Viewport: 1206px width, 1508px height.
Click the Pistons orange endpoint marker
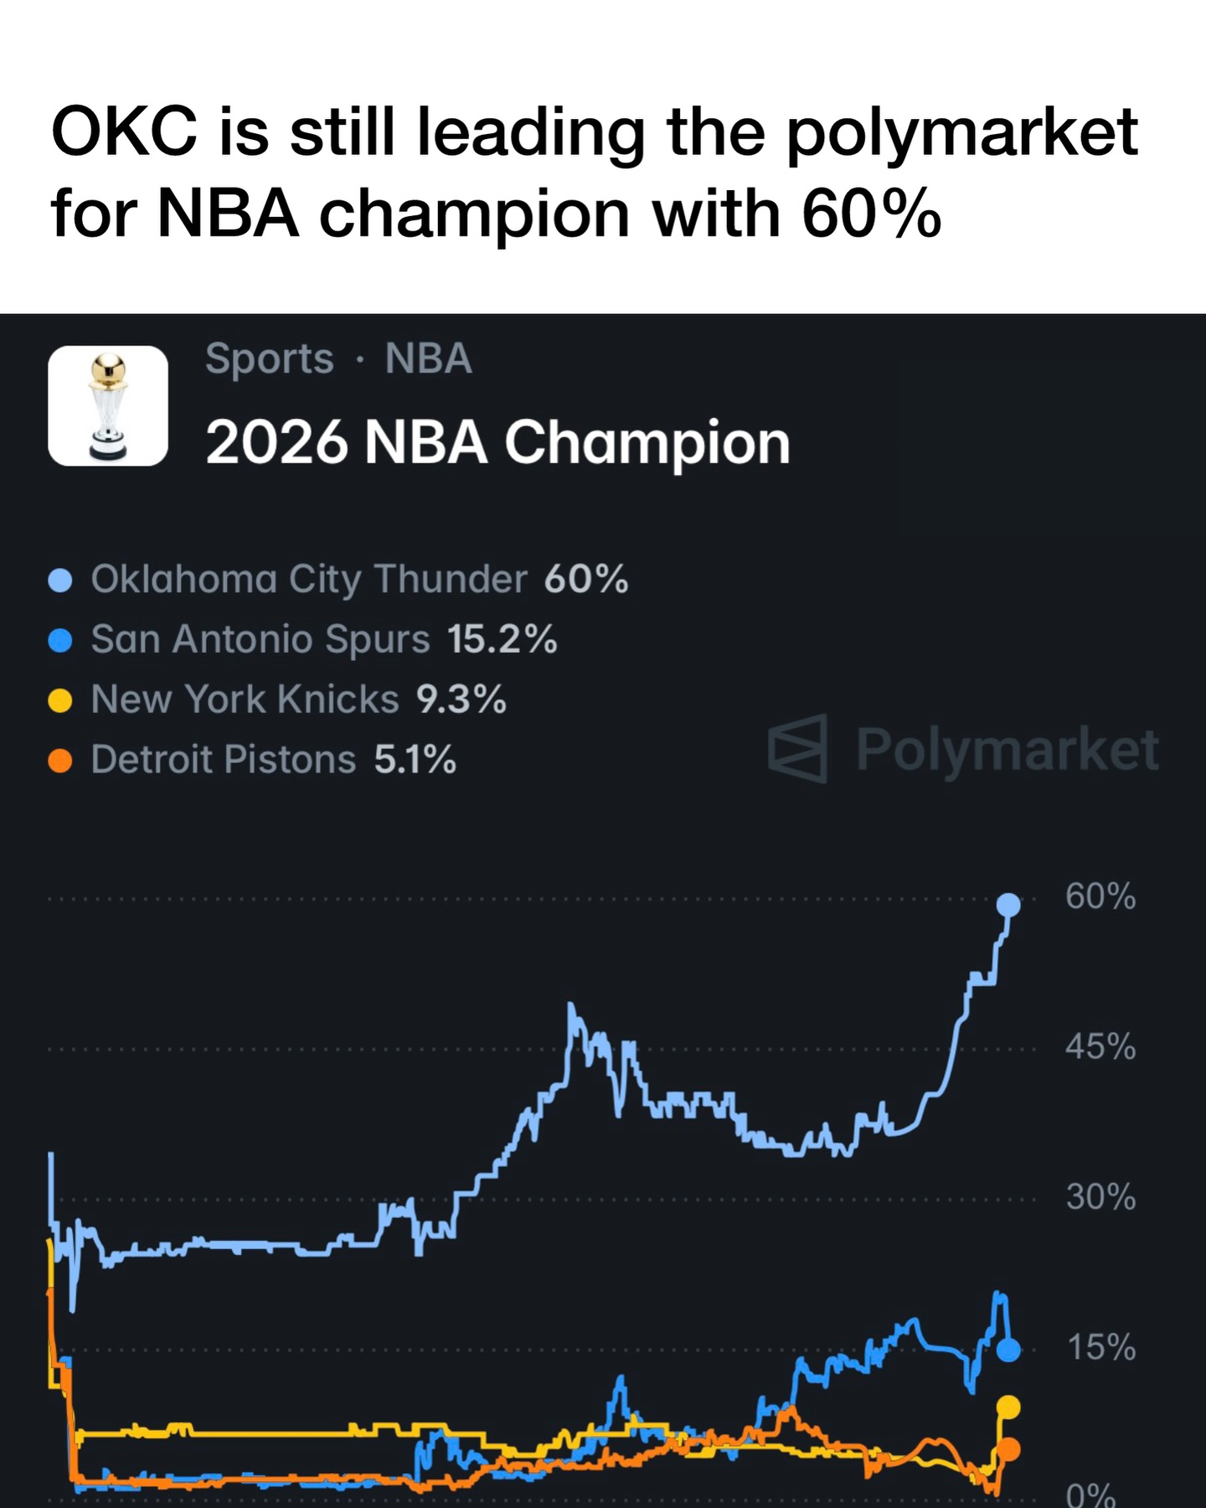click(1010, 1449)
